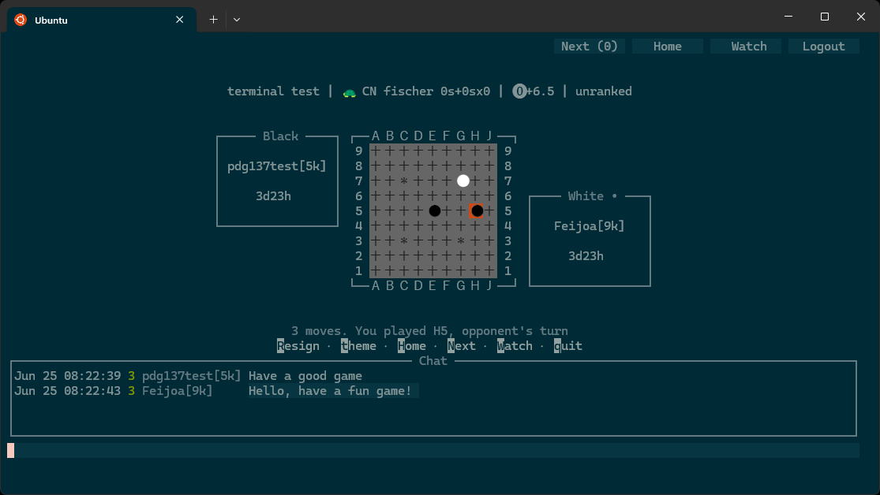
Task: Click the highlighted black stone at H5
Action: (x=477, y=210)
